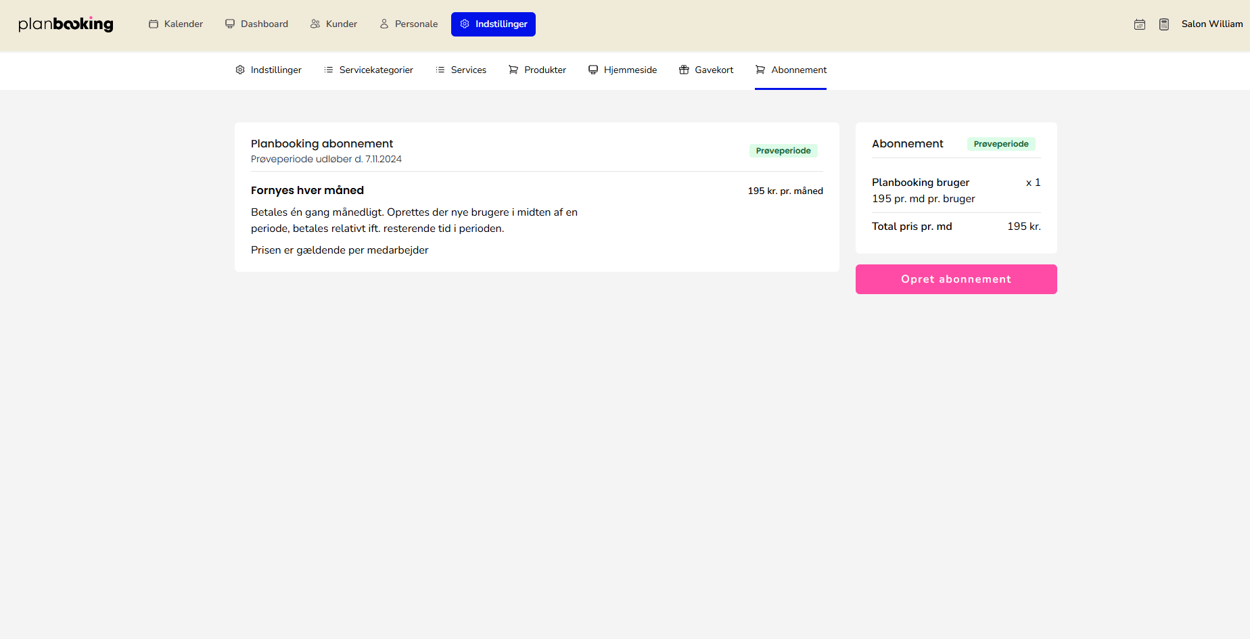Navigate to Personale
The height and width of the screenshot is (639, 1250).
click(409, 24)
